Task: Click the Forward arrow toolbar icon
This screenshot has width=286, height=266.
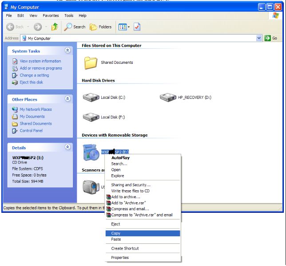Action: coord(38,27)
